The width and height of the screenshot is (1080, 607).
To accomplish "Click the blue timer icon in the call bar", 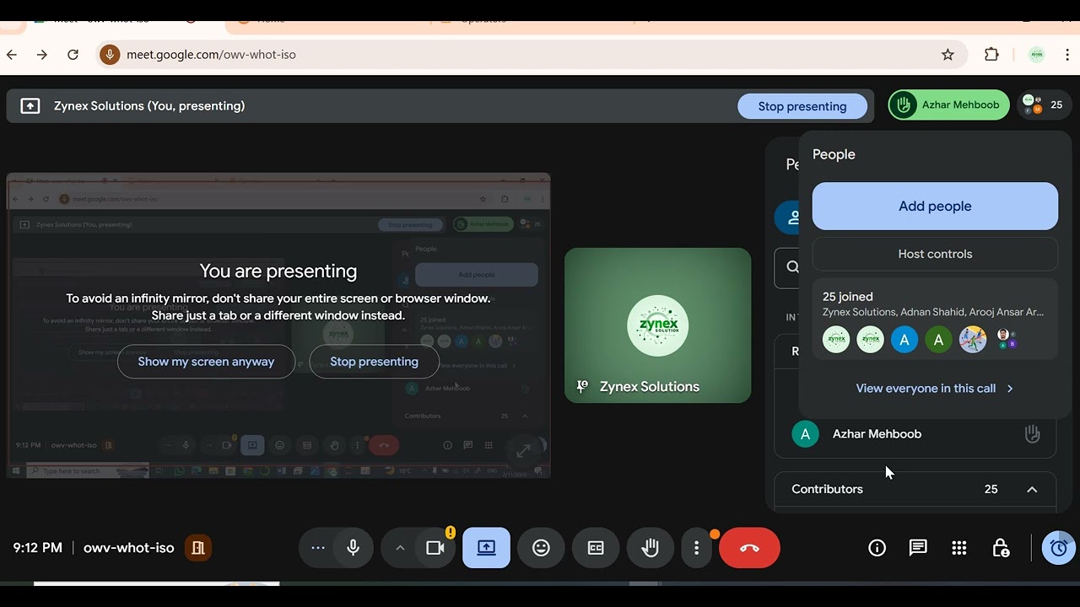I will click(1059, 548).
